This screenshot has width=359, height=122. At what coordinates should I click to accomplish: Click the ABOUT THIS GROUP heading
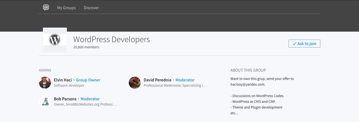coord(248,70)
